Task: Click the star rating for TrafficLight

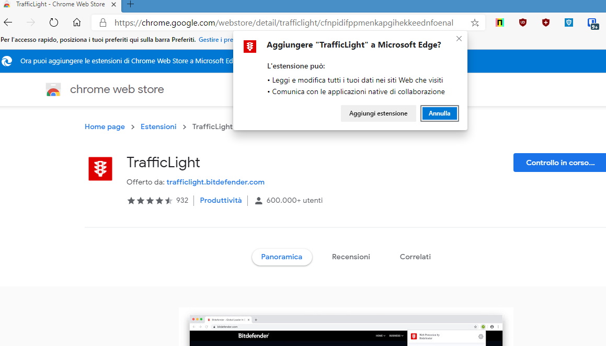Action: (150, 200)
